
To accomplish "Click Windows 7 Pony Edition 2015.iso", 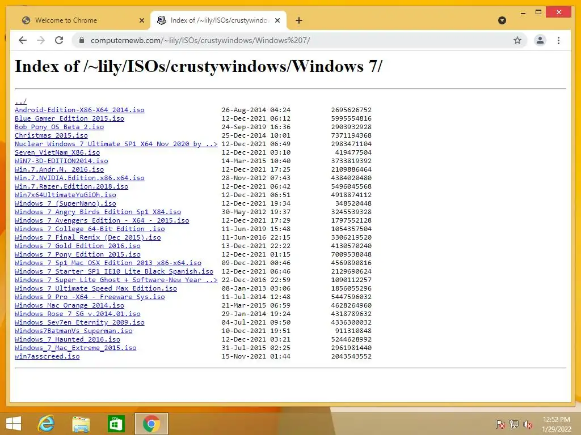I will point(78,254).
